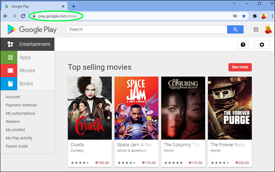This screenshot has height=172, width=275.
Task: Click the ₱180.00 price on Cruella
Action: (102, 163)
